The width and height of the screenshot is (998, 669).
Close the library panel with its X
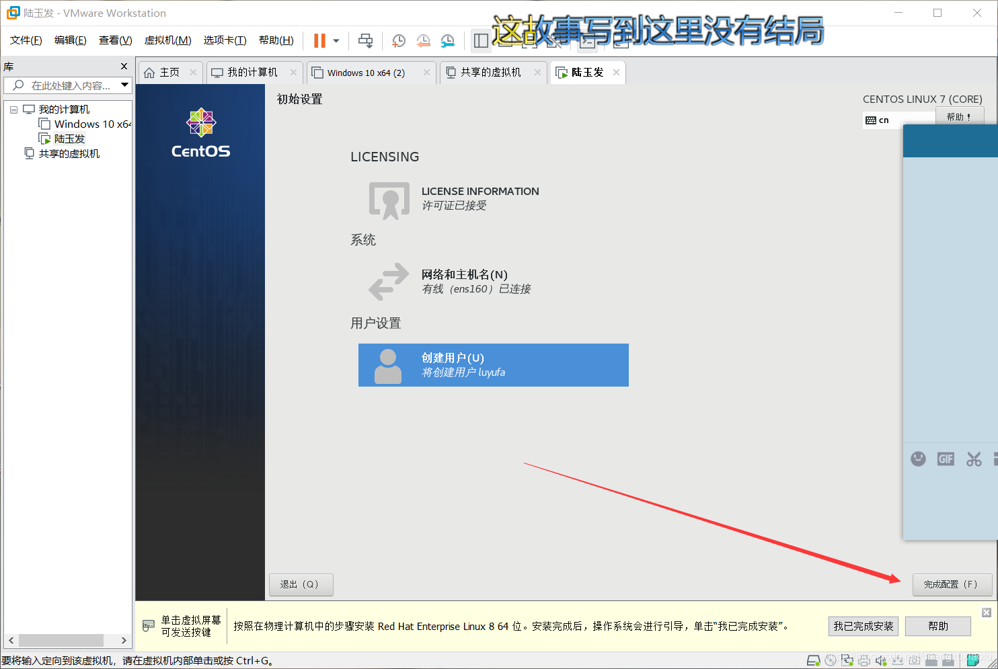(124, 66)
